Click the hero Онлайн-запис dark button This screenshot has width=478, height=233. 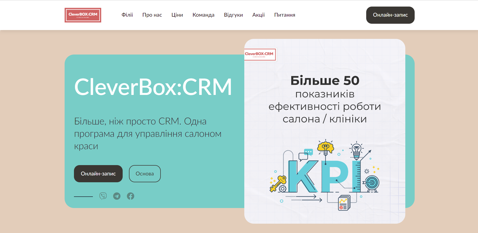[98, 174]
